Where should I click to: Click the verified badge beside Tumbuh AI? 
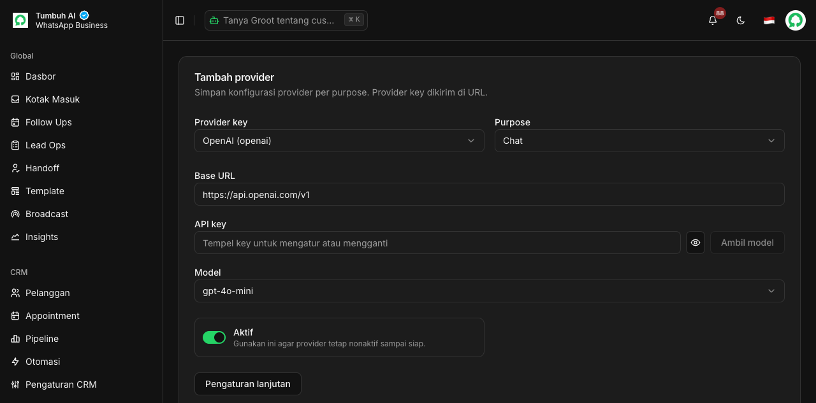click(84, 15)
